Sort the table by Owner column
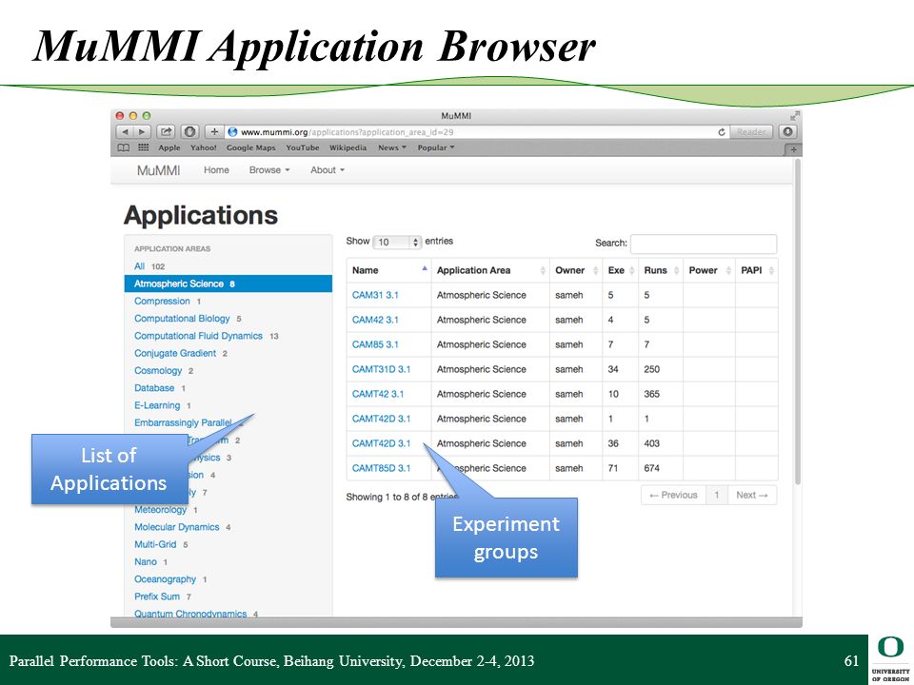The height and width of the screenshot is (685, 914). click(576, 270)
